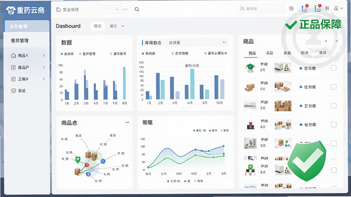Screen dimensions: 351x197
Task: Click the green shield marker in the network diagram
Action: coord(78,159)
